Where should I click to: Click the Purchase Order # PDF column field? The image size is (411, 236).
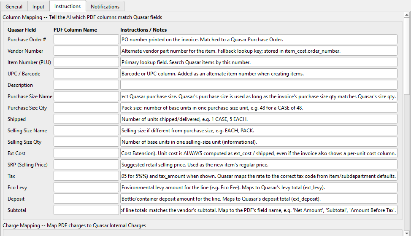tap(86, 40)
